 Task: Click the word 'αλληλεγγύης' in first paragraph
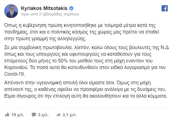72,39
